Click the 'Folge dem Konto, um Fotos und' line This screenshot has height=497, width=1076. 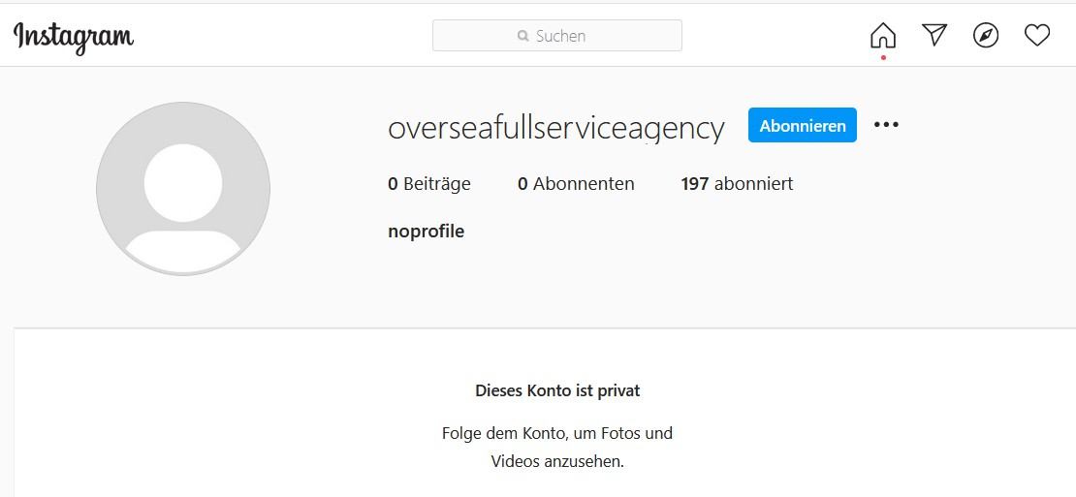click(557, 433)
